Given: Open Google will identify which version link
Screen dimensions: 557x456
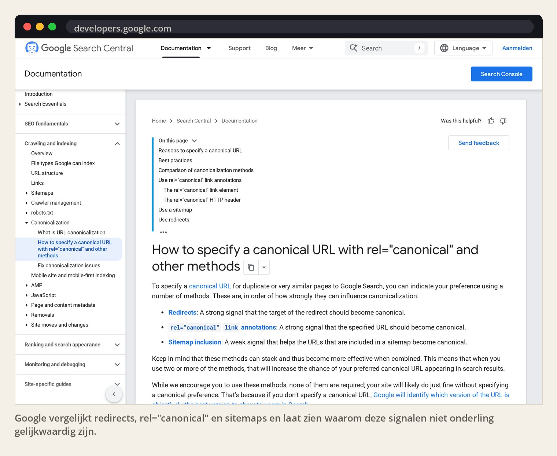Looking at the screenshot, I should click(x=441, y=395).
